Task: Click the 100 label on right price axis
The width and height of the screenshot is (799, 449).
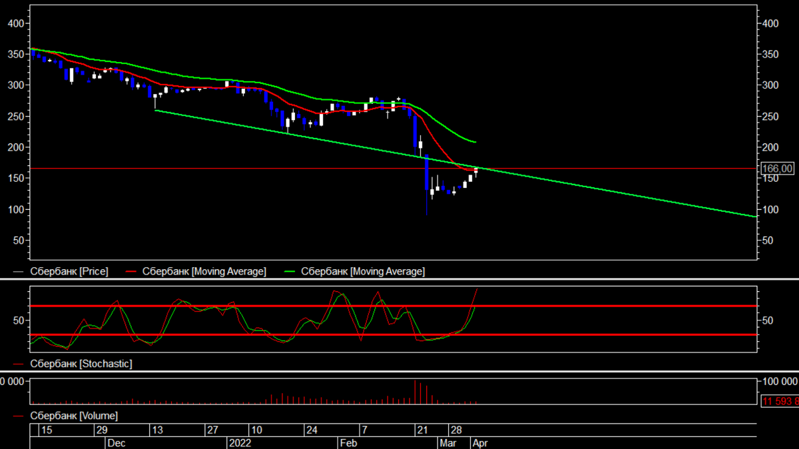Action: coord(771,209)
